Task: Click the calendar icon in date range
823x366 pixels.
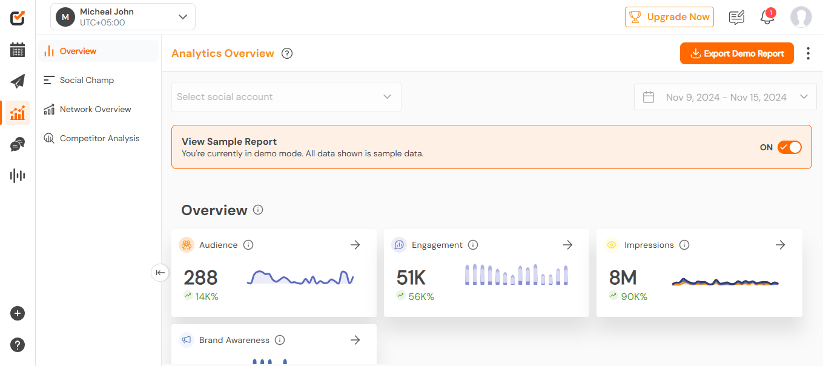Action: click(649, 97)
